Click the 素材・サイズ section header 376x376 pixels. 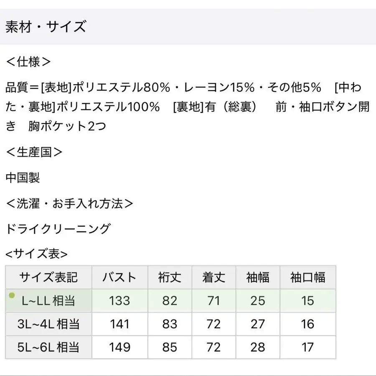(x=46, y=27)
